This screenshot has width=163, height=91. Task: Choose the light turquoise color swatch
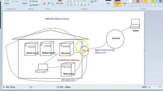157,1
